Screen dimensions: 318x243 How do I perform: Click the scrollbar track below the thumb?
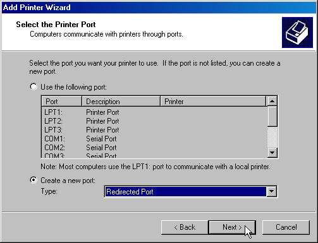click(x=272, y=137)
